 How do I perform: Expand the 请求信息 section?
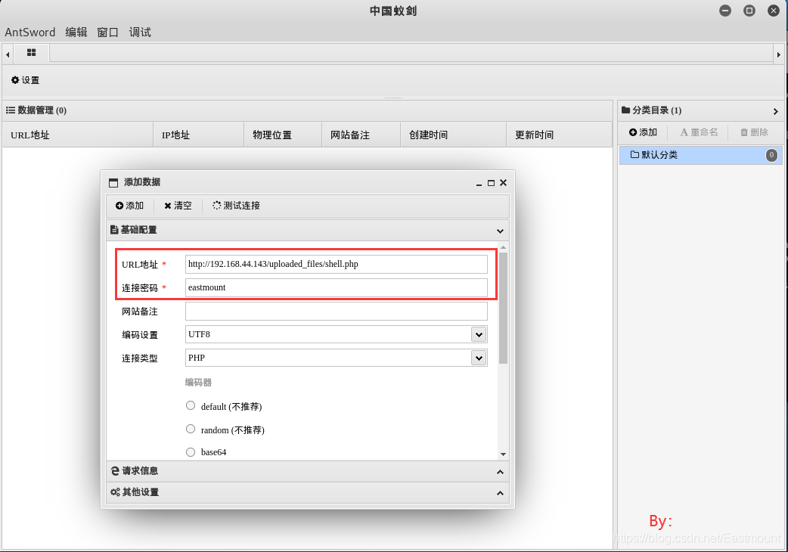pyautogui.click(x=500, y=472)
